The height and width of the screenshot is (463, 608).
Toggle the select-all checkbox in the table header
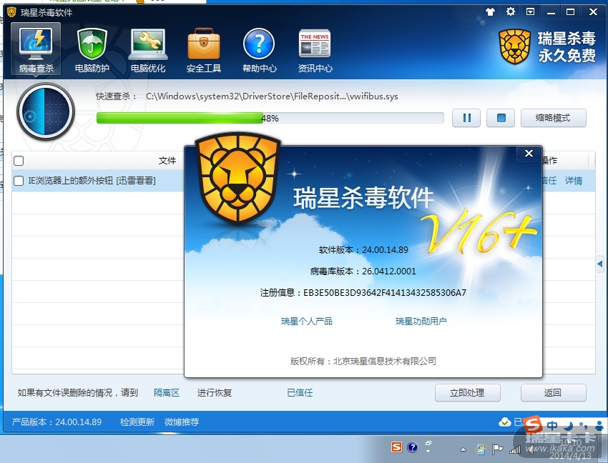[x=19, y=160]
